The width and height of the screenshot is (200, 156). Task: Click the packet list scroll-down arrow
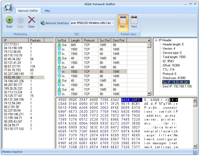[x=149, y=93]
